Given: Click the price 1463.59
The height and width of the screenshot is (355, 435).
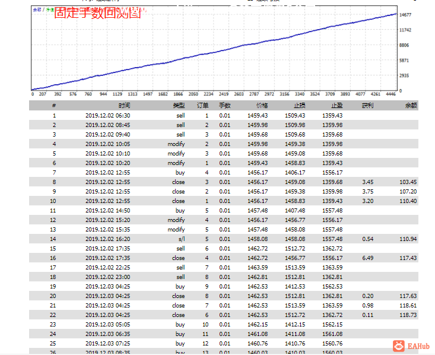Looking at the screenshot, I should point(258,268).
